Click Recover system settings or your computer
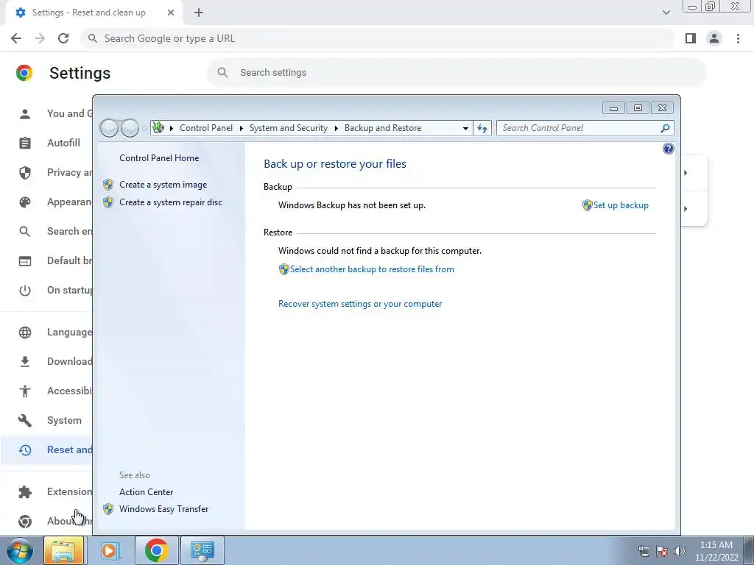754x565 pixels. 360,304
